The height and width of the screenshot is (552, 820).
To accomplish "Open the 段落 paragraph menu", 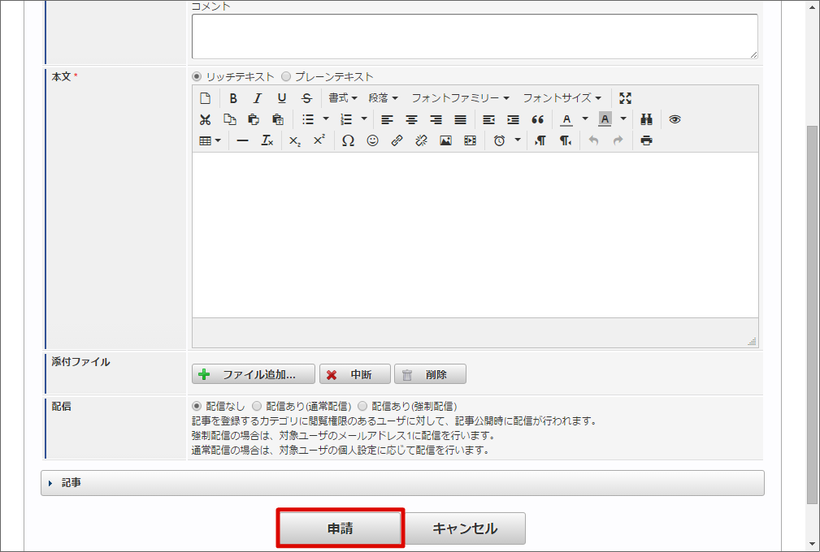I will 382,97.
